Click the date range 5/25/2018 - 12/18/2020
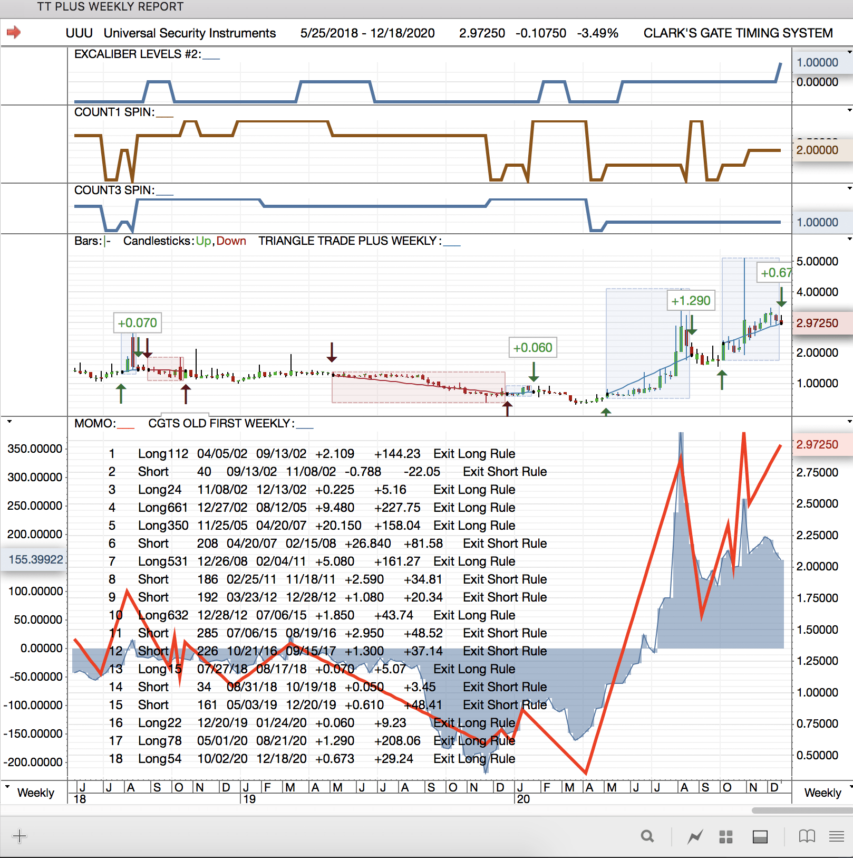The image size is (853, 858). (x=367, y=33)
